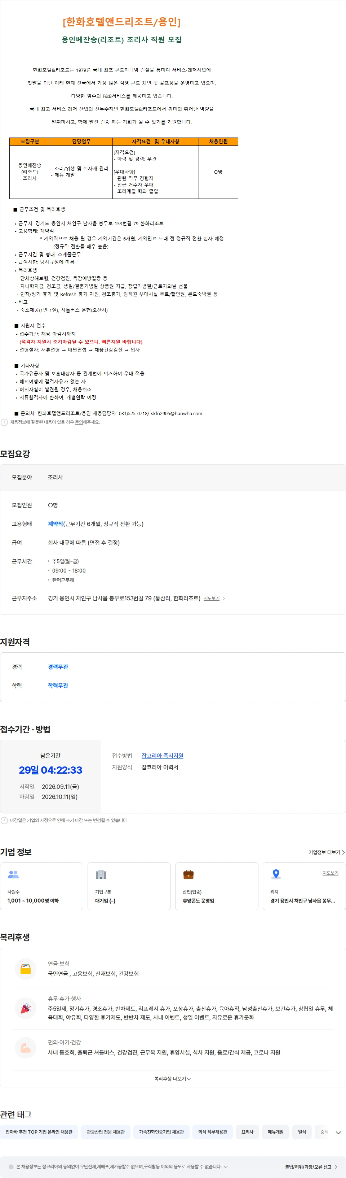
Task: Click the 연금·보험 benefits icon
Action: pos(26,969)
